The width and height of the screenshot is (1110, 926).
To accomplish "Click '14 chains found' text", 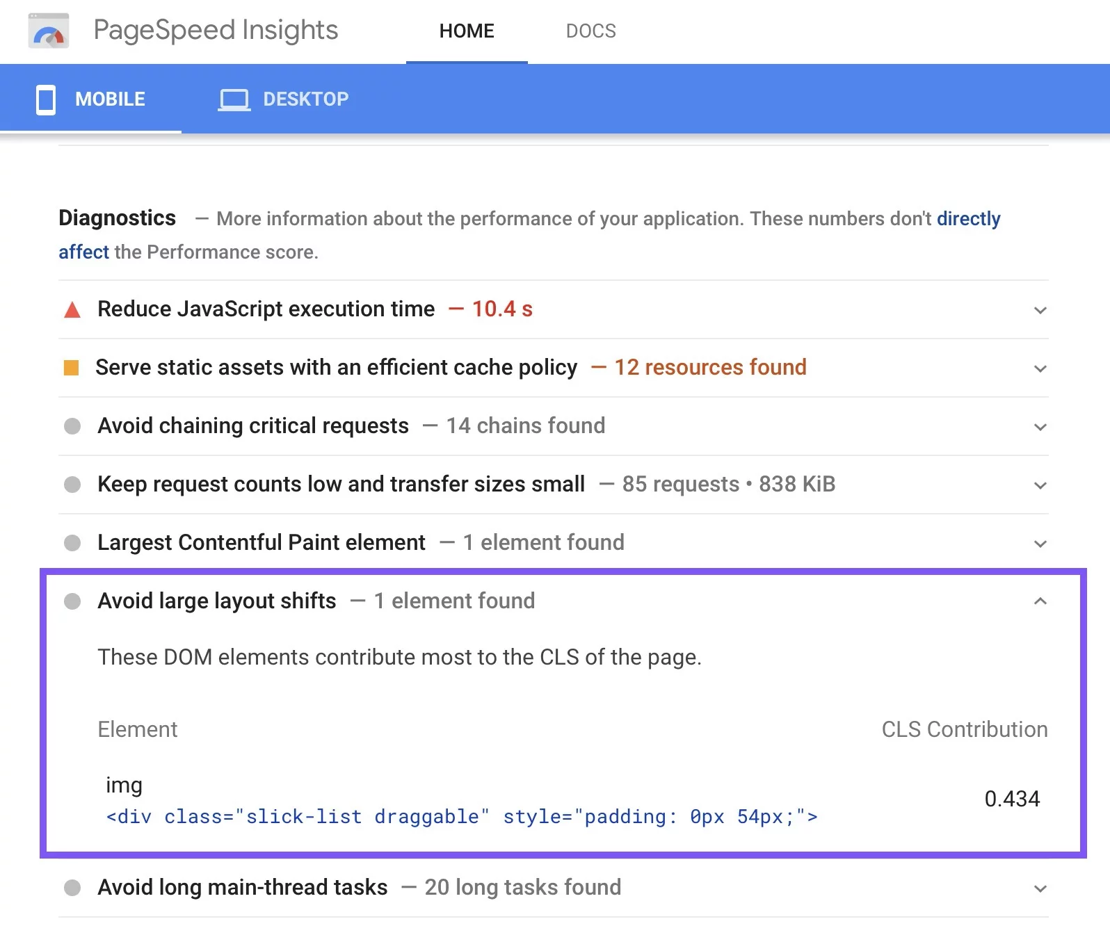I will coord(526,425).
